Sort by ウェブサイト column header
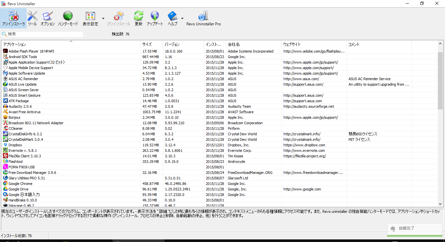Image resolution: width=445 pixels, height=242 pixels. click(x=314, y=44)
